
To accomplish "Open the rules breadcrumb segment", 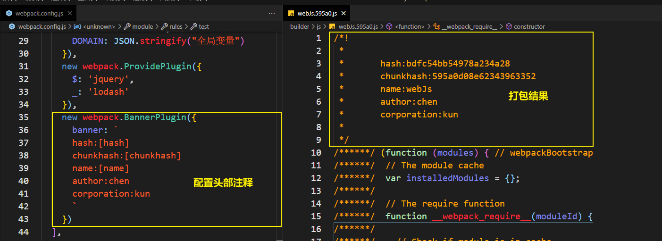I will [171, 27].
